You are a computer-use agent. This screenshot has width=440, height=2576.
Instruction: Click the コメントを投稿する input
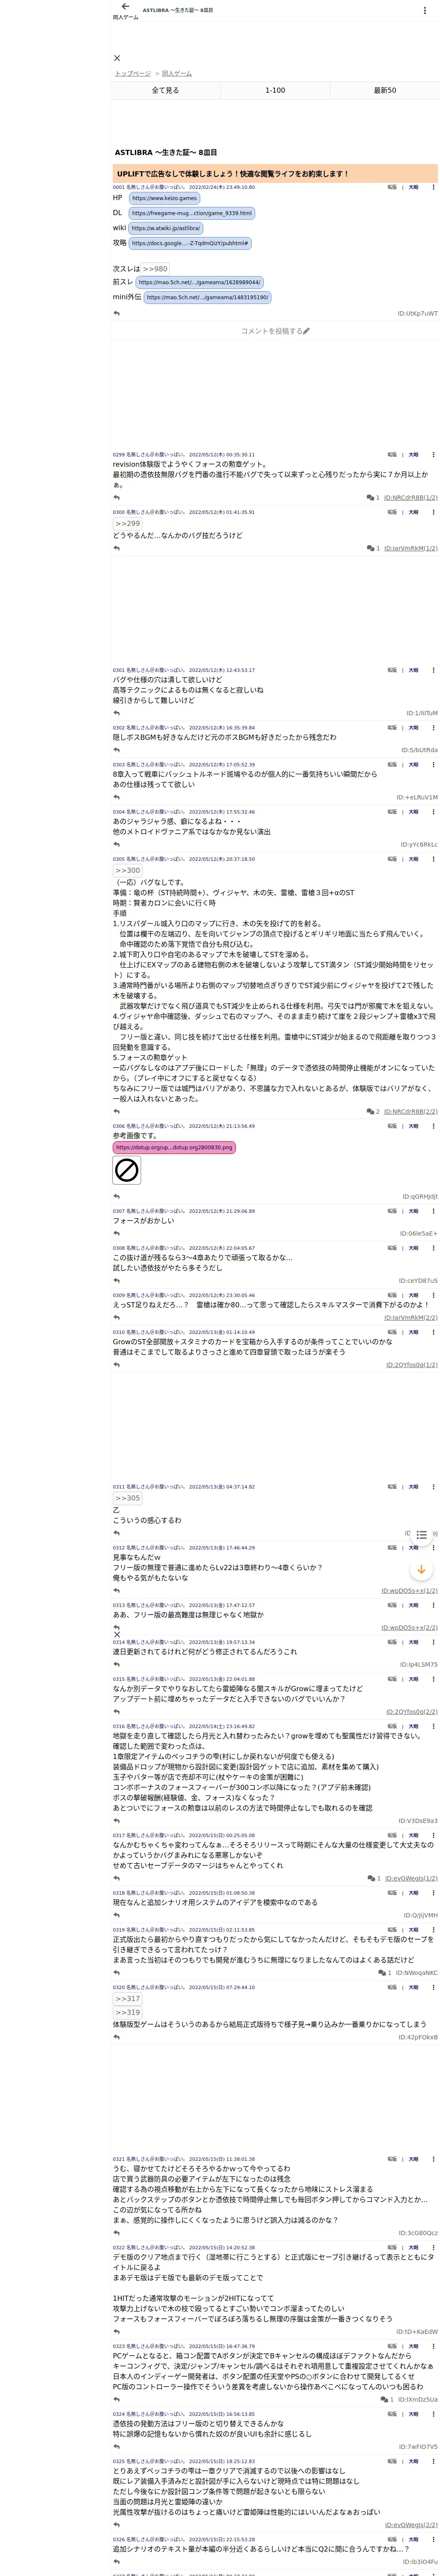pos(275,330)
